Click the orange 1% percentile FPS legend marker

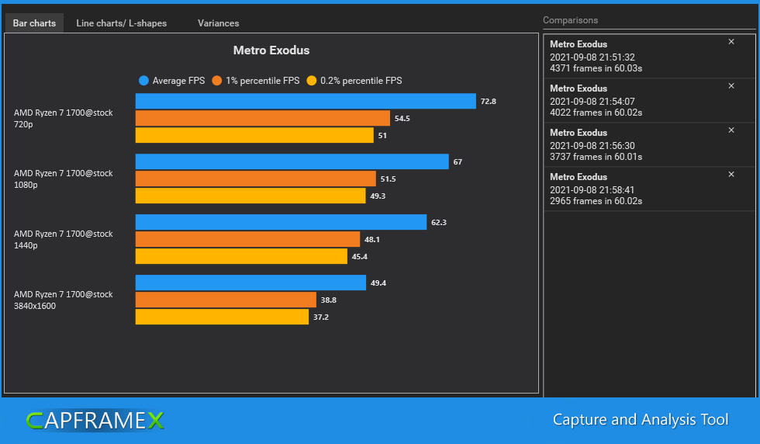[x=216, y=81]
